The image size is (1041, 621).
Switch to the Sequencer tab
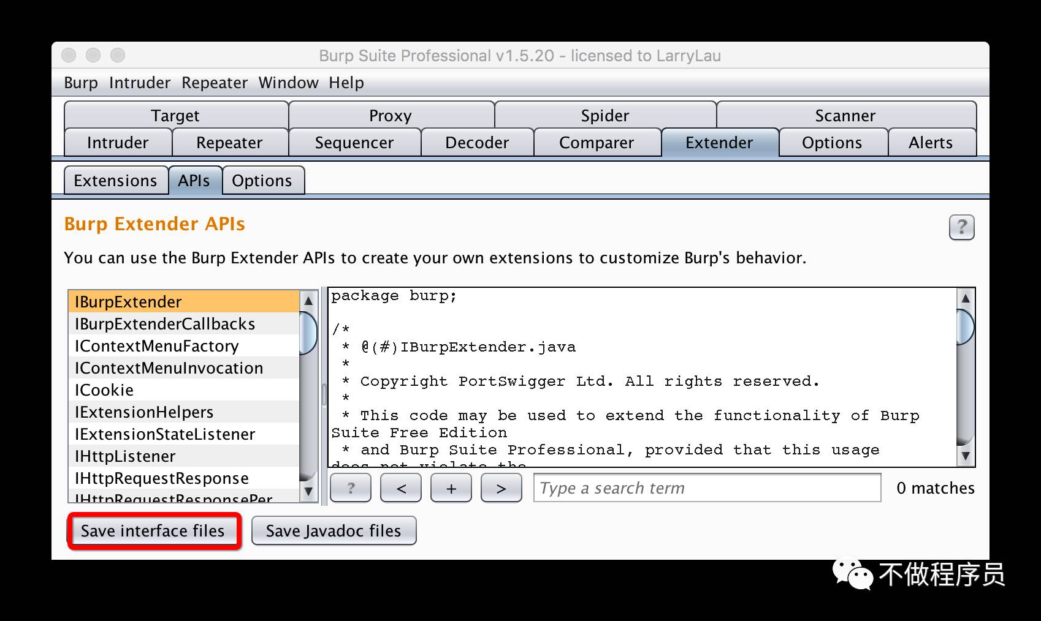click(354, 143)
